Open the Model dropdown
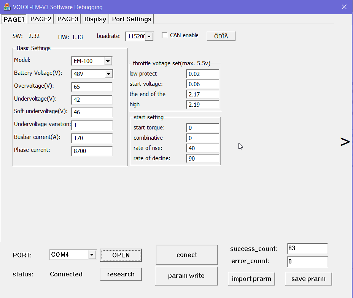Screen dimensions: 353x298 point(108,61)
